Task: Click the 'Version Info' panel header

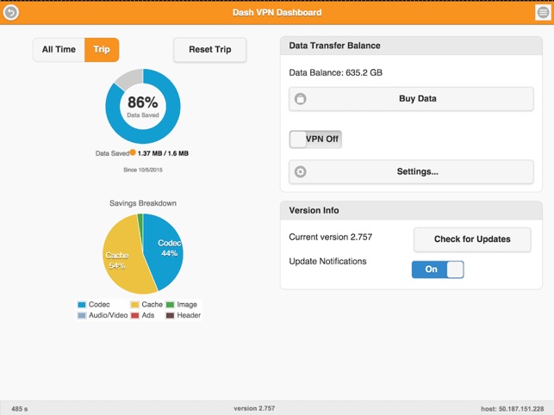Action: [x=411, y=210]
